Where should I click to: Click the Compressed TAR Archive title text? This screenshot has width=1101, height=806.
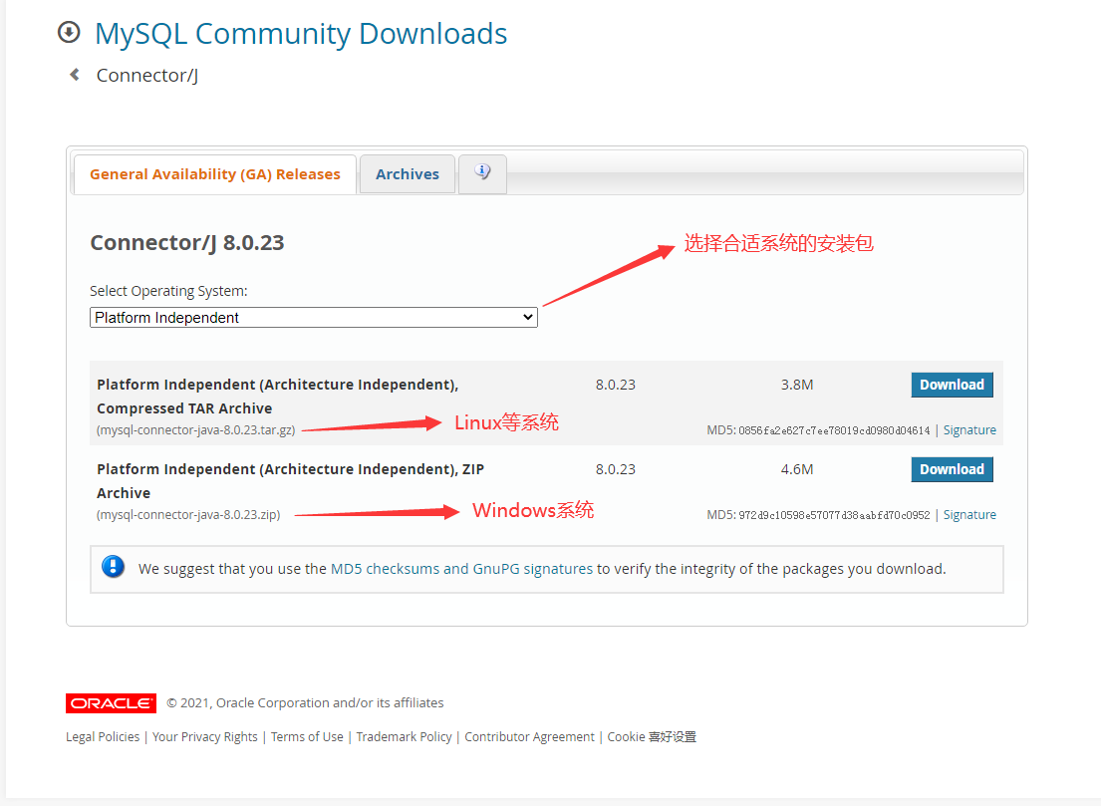pos(277,397)
